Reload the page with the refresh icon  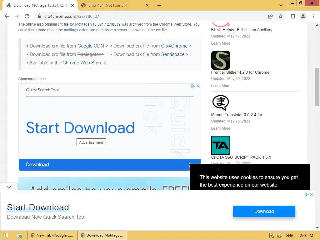[x=27, y=16]
